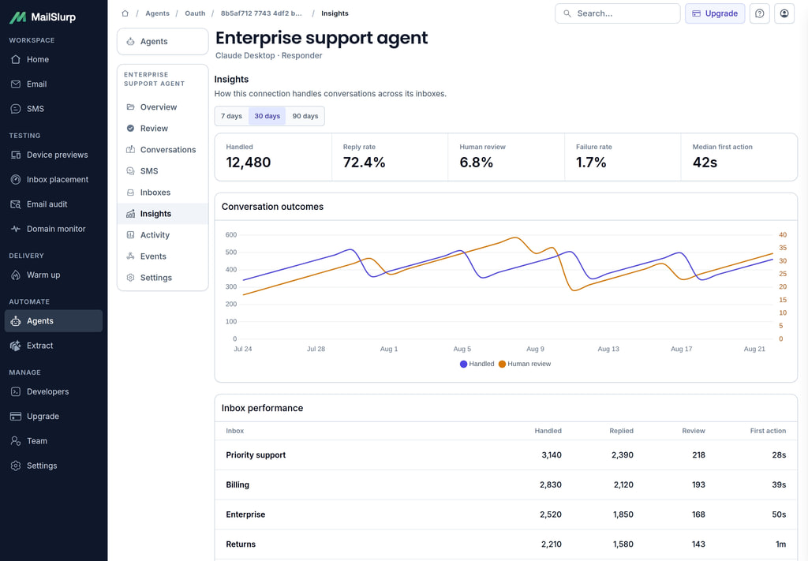The height and width of the screenshot is (561, 808).
Task: Open the Insights menu item
Action: 163,214
